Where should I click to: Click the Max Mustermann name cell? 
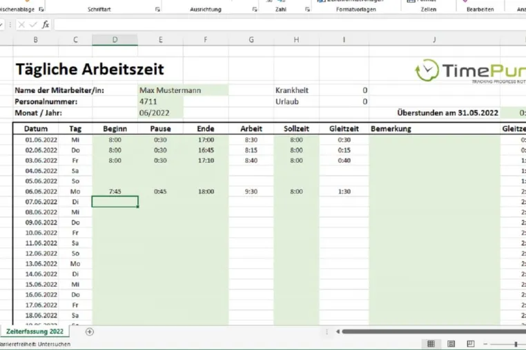click(183, 90)
